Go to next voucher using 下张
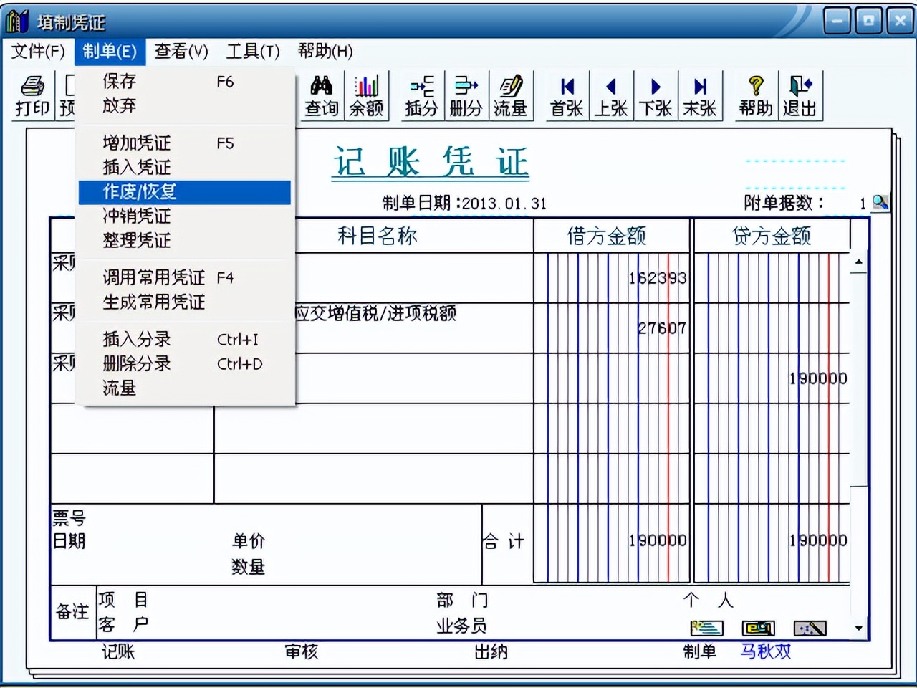The image size is (917, 688). (656, 95)
